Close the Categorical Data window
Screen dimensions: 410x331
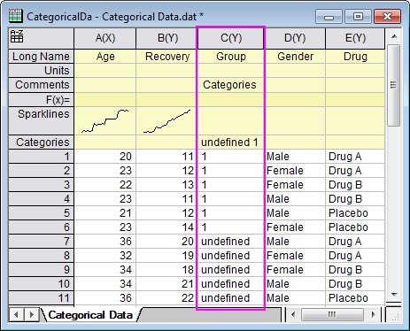(387, 17)
